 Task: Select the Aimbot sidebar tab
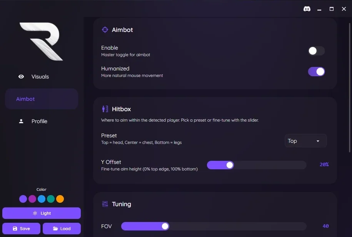[x=42, y=99]
